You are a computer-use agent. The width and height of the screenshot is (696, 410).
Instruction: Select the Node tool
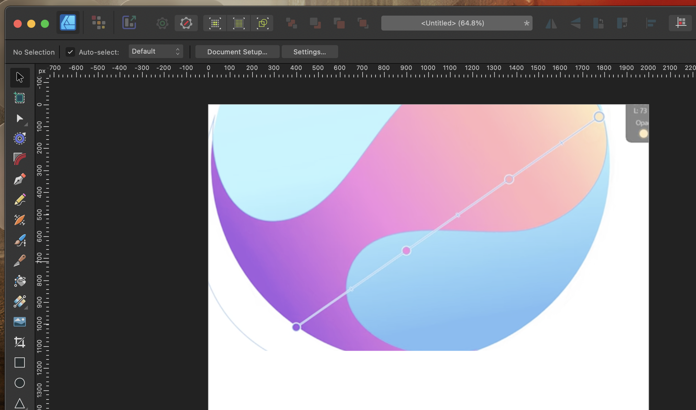(x=20, y=118)
